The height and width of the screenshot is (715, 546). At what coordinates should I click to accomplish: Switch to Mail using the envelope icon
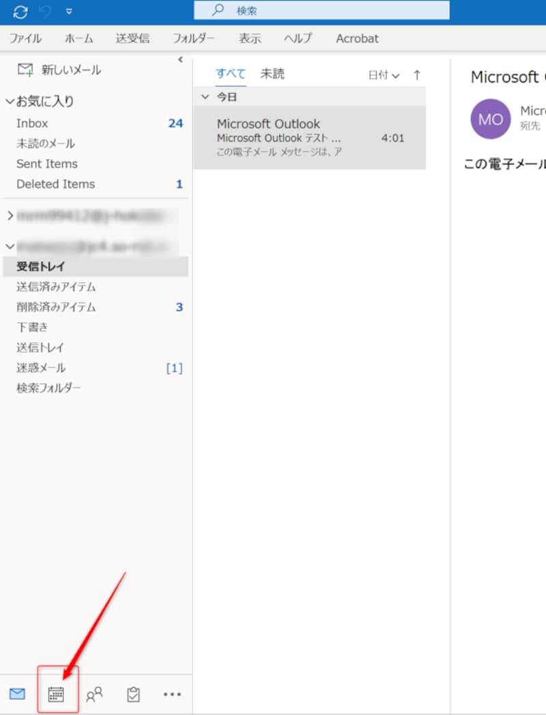[17, 693]
